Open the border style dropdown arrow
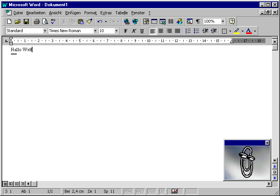Screen dimensions: 280x196 click(230, 31)
